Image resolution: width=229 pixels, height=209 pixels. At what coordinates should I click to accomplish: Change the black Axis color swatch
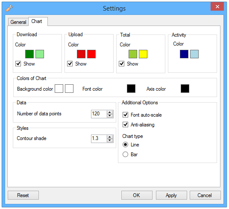[x=185, y=89]
